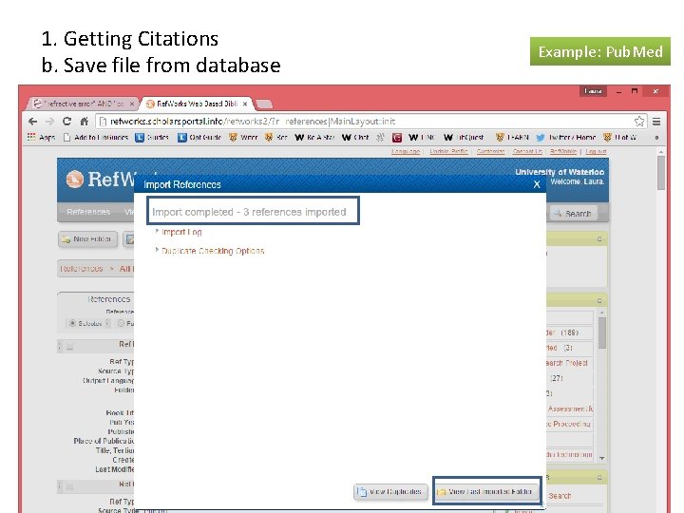Image resolution: width=684 pixels, height=513 pixels.
Task: Open the LEARN bookmark
Action: (512, 138)
